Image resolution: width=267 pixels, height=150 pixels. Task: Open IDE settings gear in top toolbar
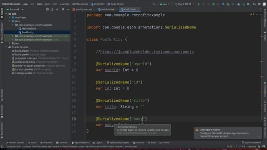click(259, 4)
